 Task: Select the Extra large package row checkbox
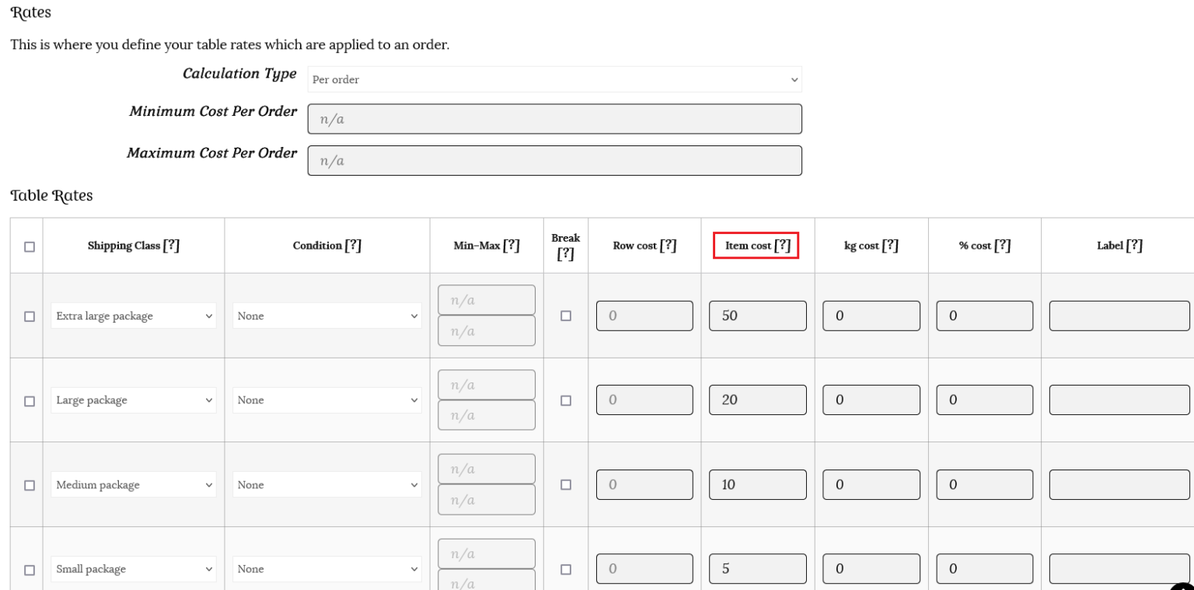(30, 316)
